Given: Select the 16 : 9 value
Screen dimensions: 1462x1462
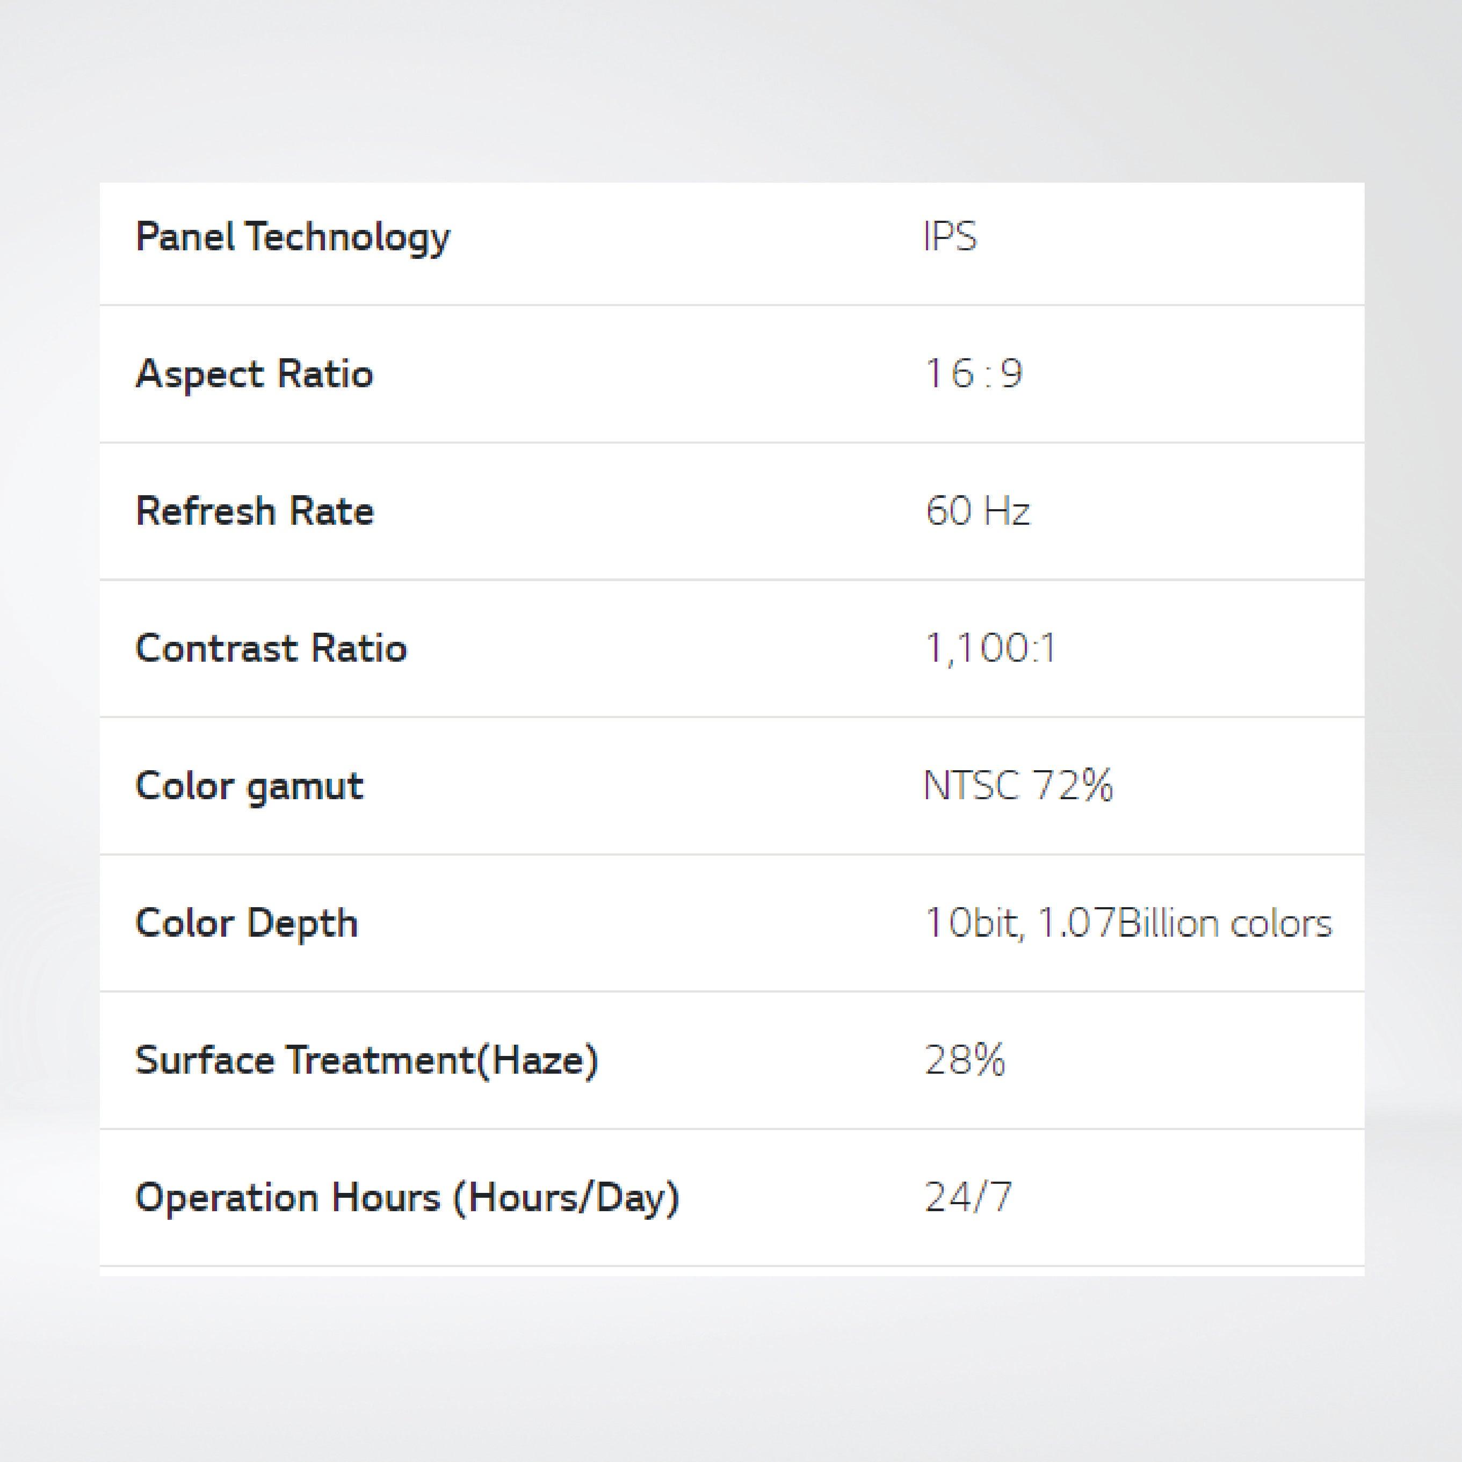Looking at the screenshot, I should (x=973, y=374).
